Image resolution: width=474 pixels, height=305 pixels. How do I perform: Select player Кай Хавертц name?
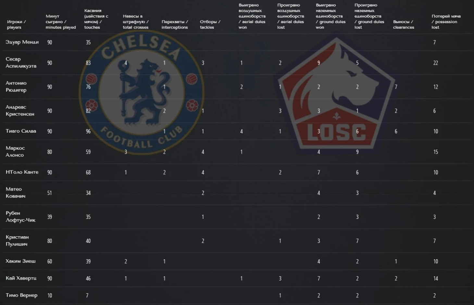(x=21, y=278)
